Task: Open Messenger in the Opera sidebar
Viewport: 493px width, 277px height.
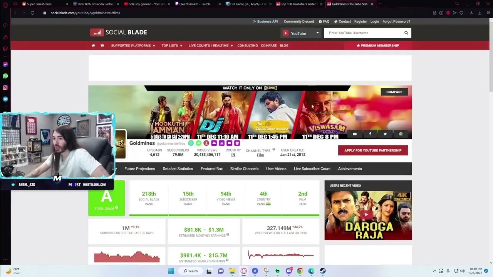Action: click(x=5, y=65)
